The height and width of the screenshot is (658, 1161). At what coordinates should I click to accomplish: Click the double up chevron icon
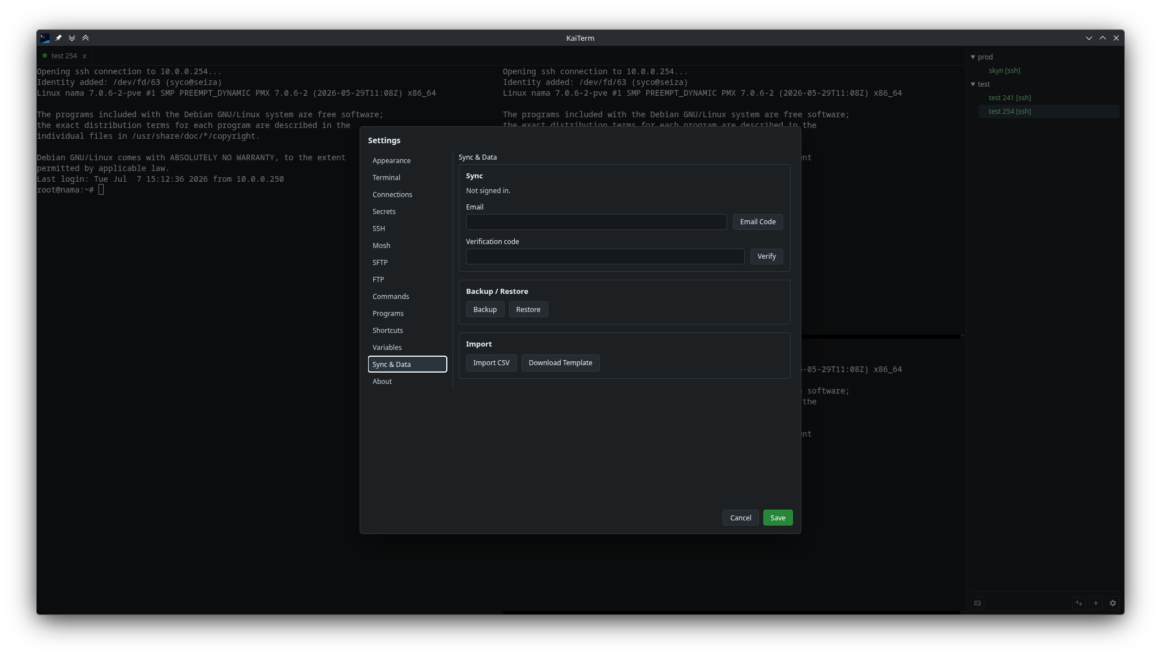click(86, 38)
